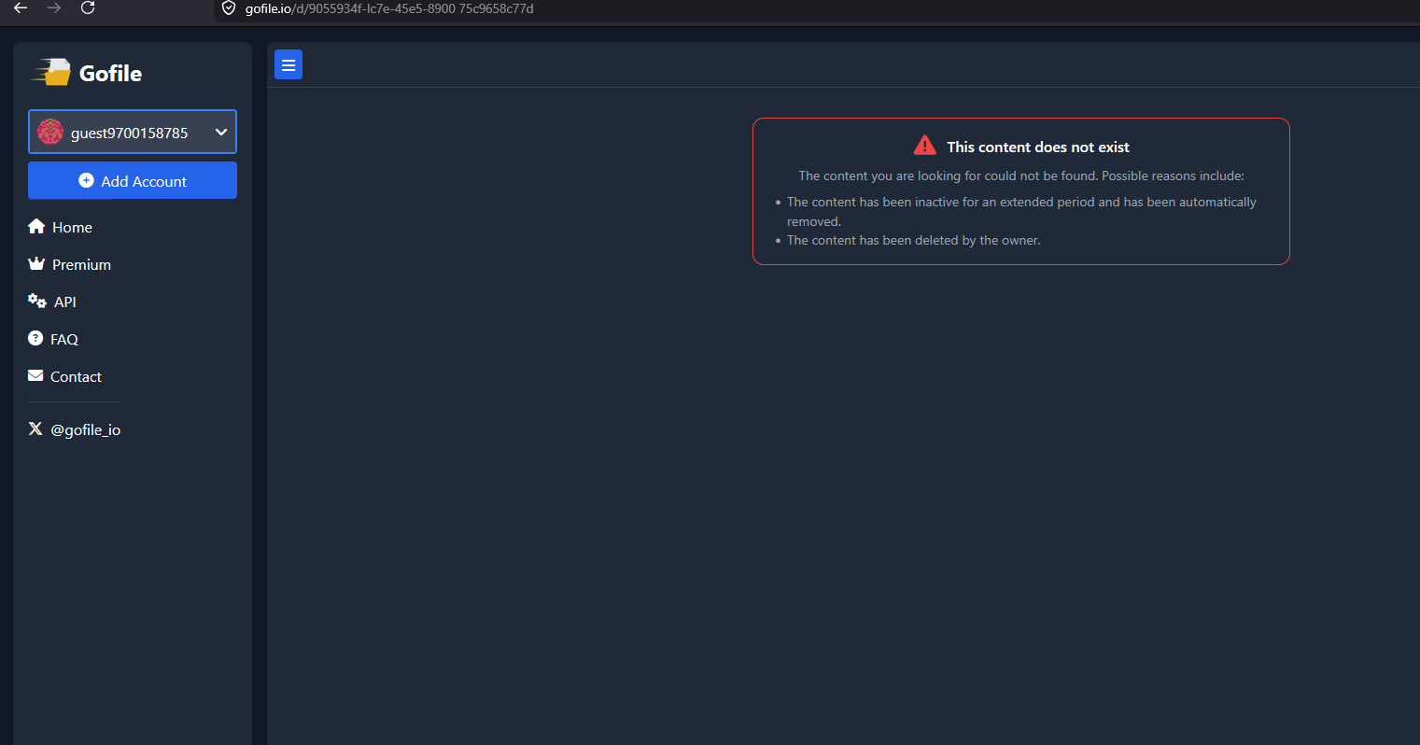The height and width of the screenshot is (745, 1420).
Task: Click the Home house icon
Action: coord(36,226)
